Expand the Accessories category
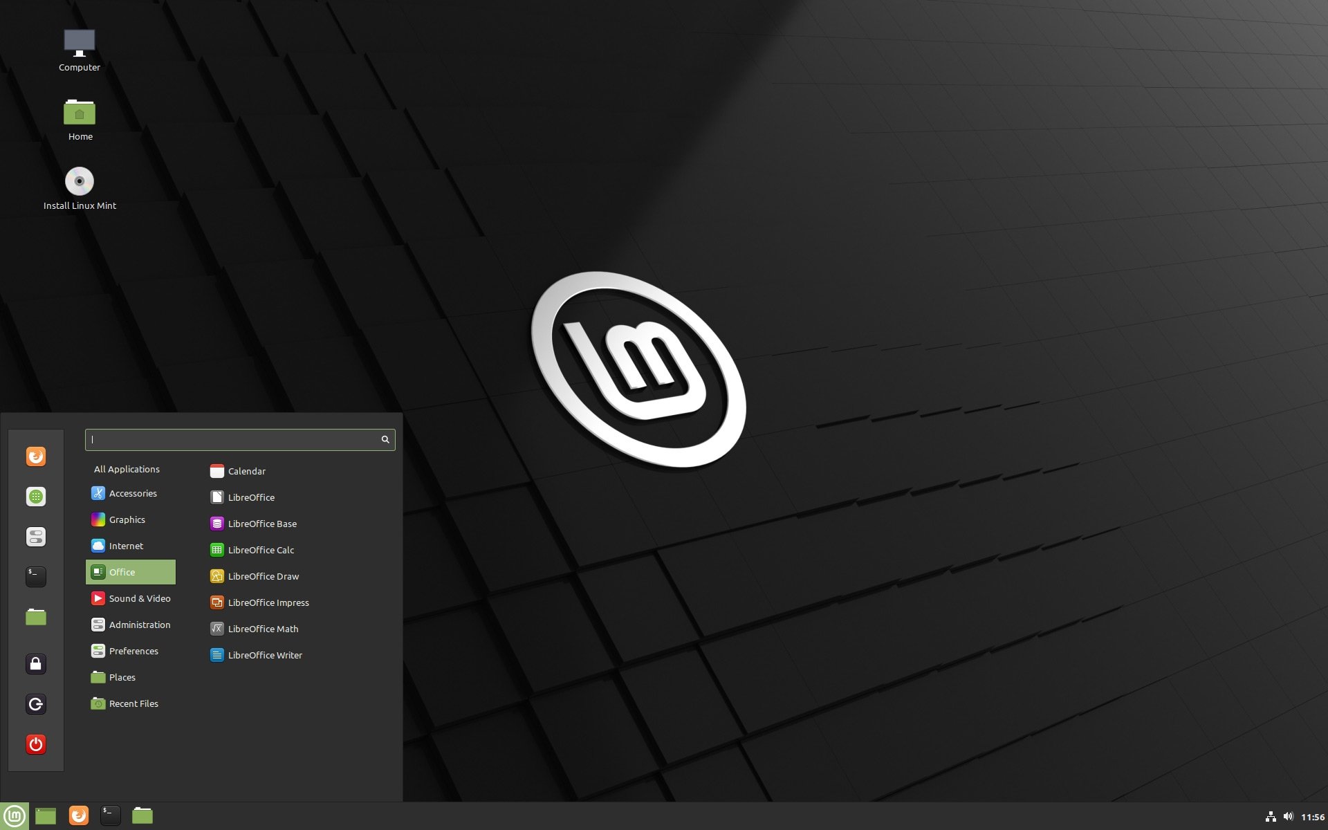 point(132,492)
